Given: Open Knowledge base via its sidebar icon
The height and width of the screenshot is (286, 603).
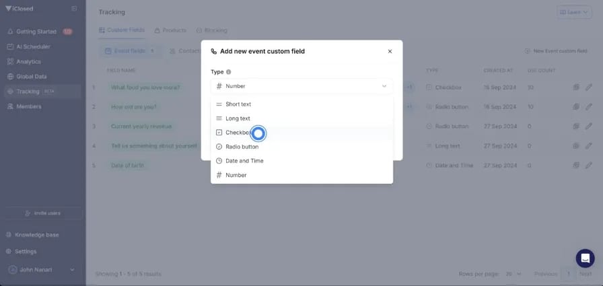Looking at the screenshot, I should [x=9, y=234].
